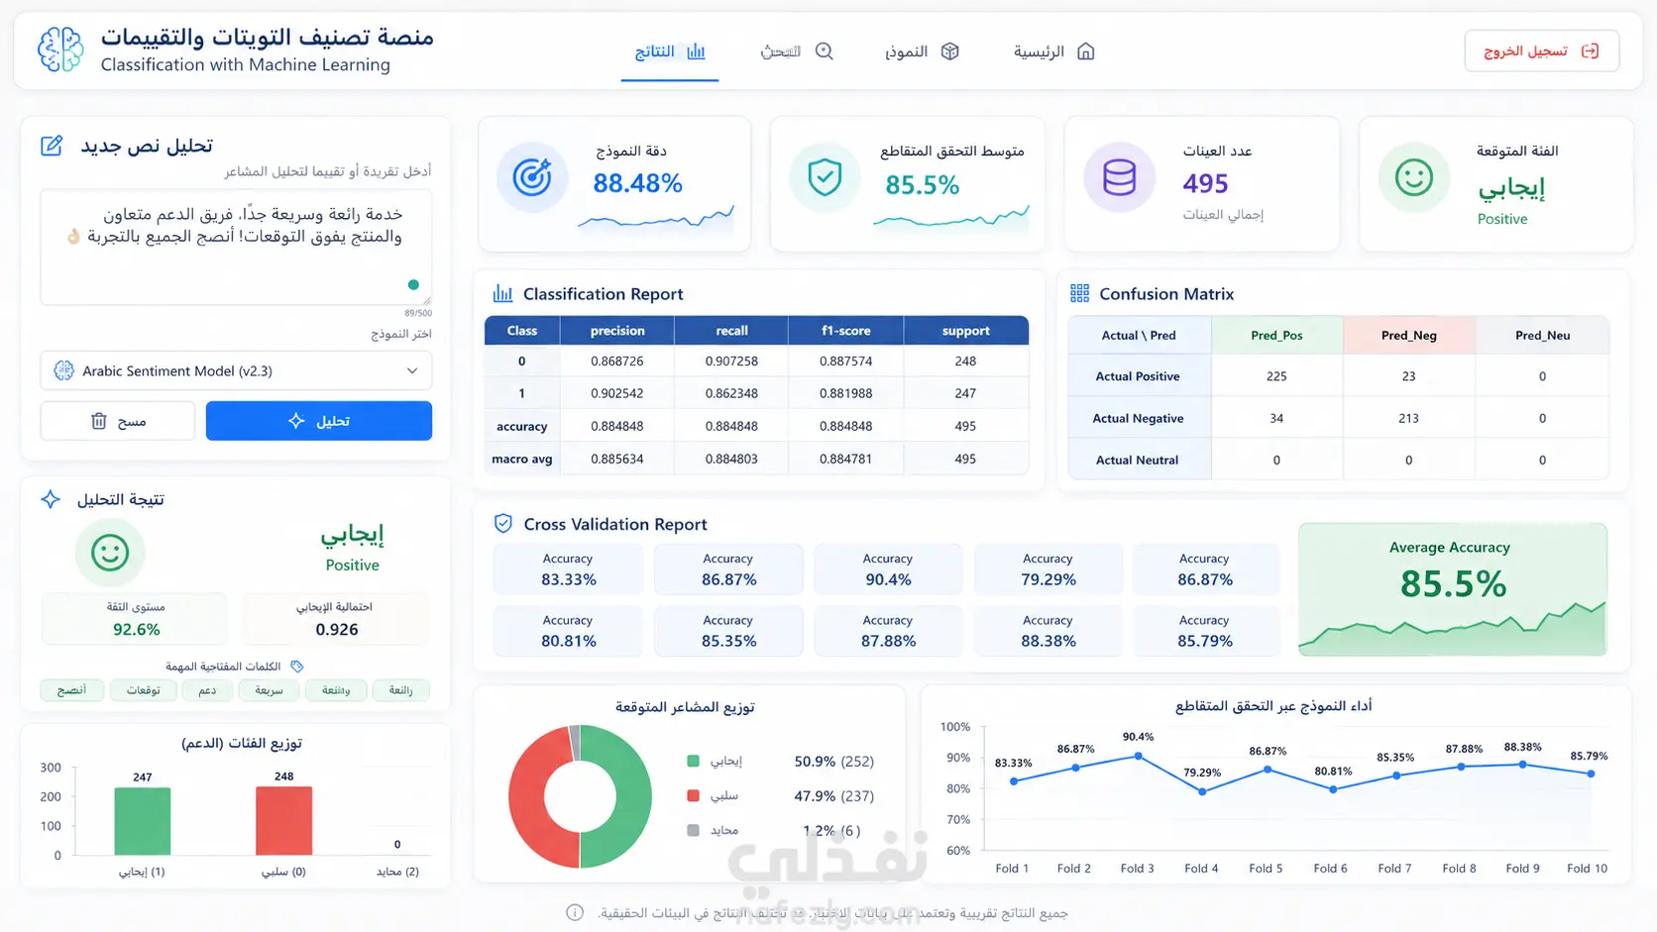Click the support column header
Image resolution: width=1657 pixels, height=932 pixels.
click(x=965, y=331)
